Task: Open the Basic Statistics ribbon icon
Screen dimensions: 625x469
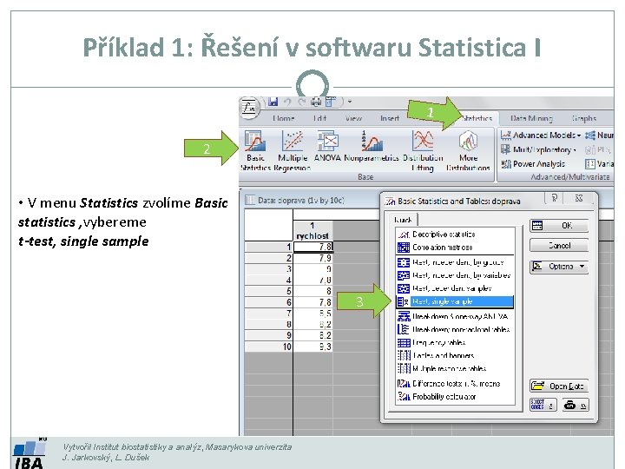Action: pyautogui.click(x=255, y=150)
